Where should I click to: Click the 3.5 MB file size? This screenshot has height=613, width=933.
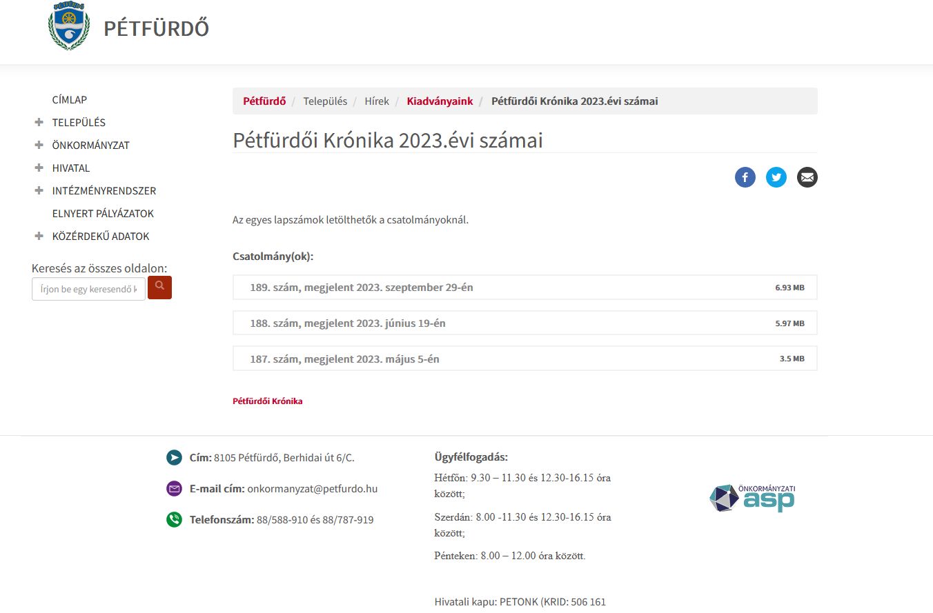(x=792, y=359)
